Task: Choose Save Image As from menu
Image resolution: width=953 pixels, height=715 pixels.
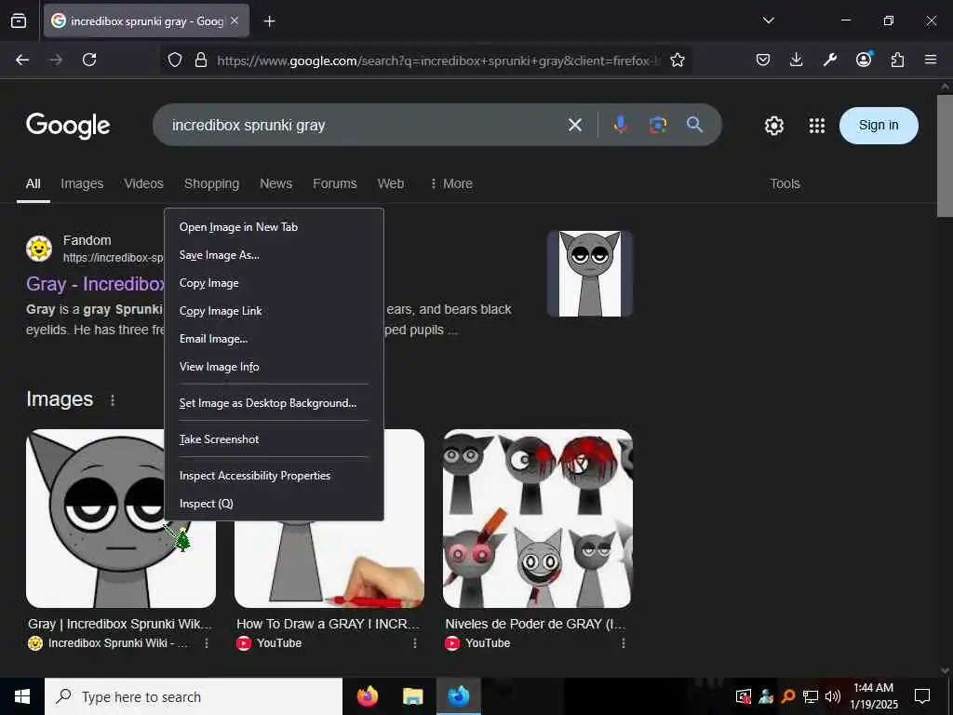Action: 274,255
